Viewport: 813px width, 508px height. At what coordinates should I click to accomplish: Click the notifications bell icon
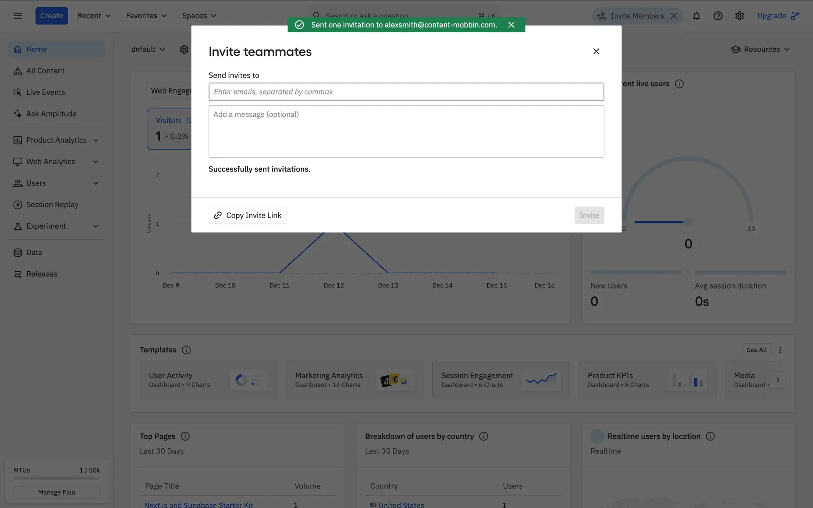pos(696,16)
